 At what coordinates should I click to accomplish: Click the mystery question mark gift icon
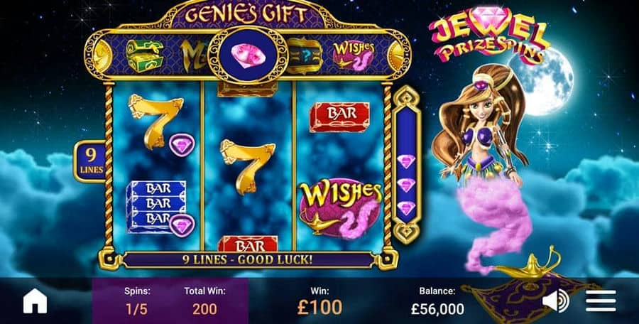coord(305,55)
